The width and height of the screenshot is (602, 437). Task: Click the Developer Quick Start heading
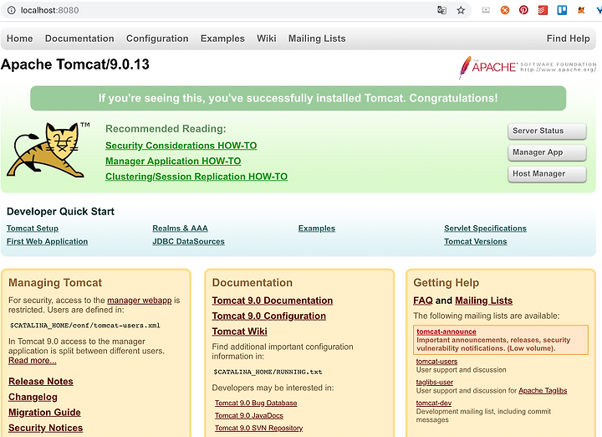tap(61, 212)
